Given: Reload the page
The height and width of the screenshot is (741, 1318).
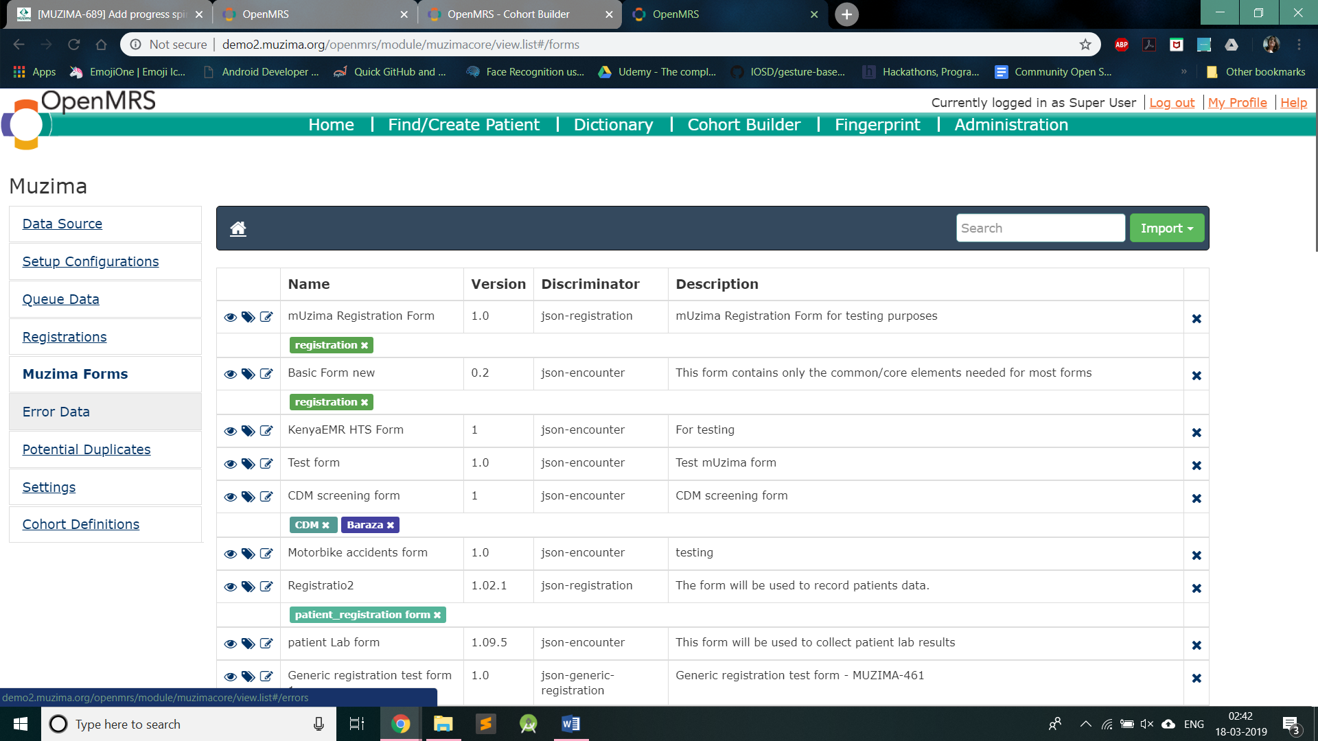Looking at the screenshot, I should click(74, 45).
